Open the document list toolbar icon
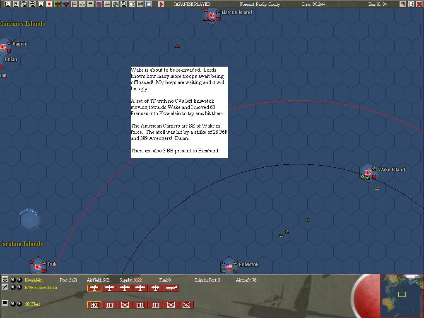This screenshot has height=318, width=424. pyautogui.click(x=16, y=4)
